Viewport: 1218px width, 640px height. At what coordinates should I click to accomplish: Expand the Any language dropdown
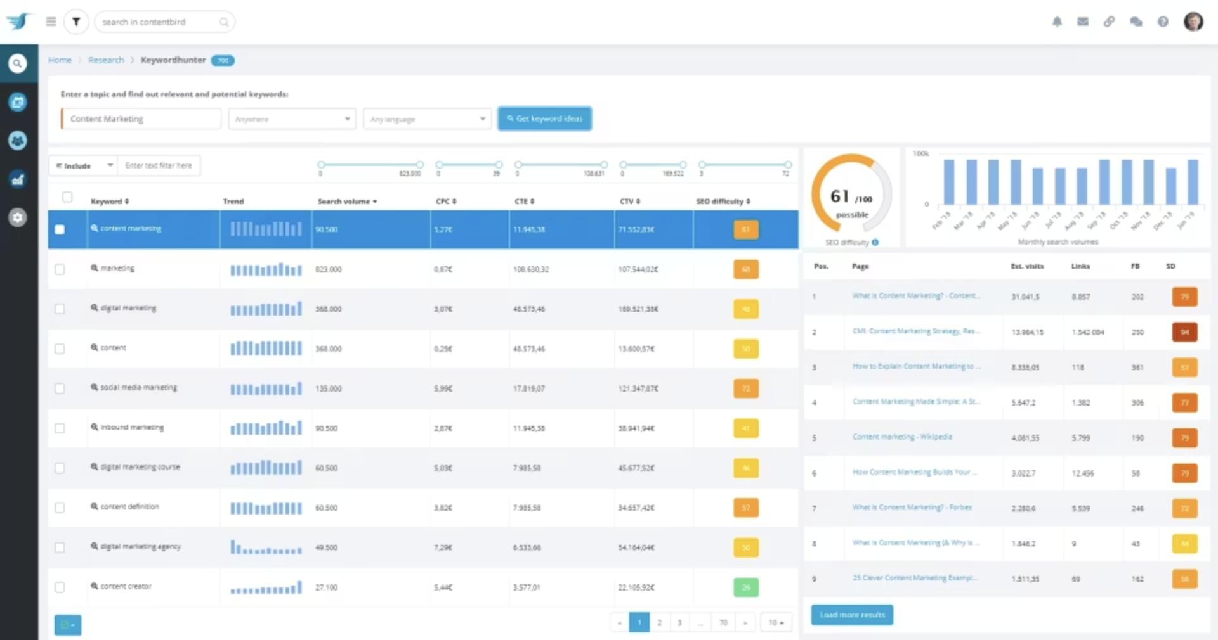[427, 119]
